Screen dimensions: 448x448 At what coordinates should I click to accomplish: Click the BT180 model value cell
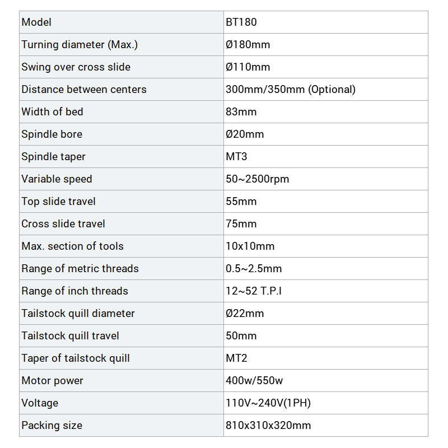(326, 22)
